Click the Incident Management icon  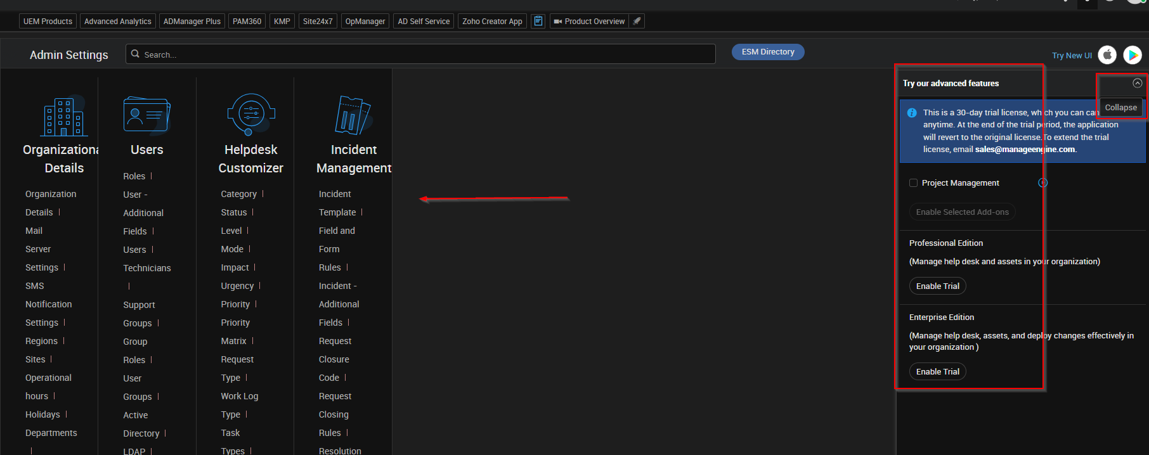pyautogui.click(x=353, y=115)
